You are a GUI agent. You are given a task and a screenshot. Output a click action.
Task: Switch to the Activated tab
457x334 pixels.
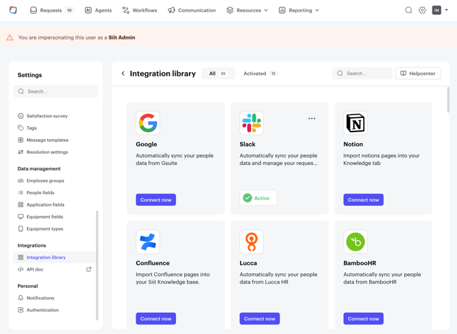point(260,74)
